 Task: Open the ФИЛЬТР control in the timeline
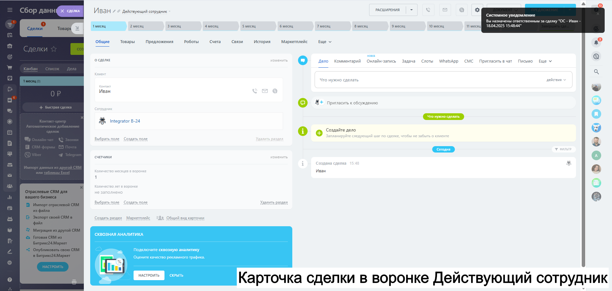pyautogui.click(x=563, y=149)
